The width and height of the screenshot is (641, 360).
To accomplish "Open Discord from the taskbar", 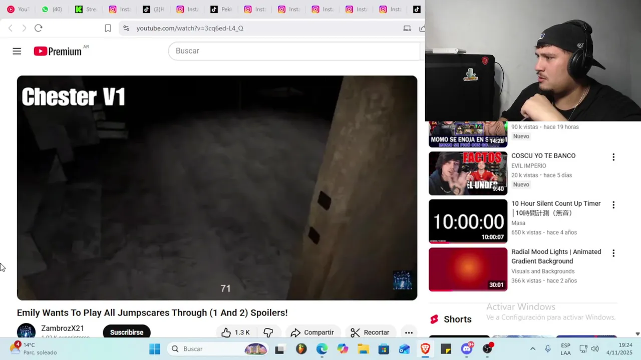I will tap(467, 348).
